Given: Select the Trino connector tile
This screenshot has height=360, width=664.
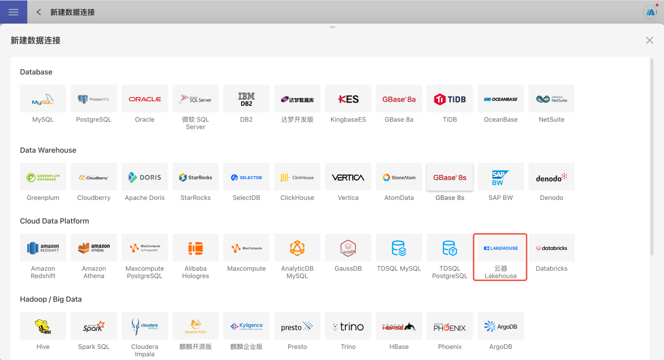Looking at the screenshot, I should click(348, 327).
